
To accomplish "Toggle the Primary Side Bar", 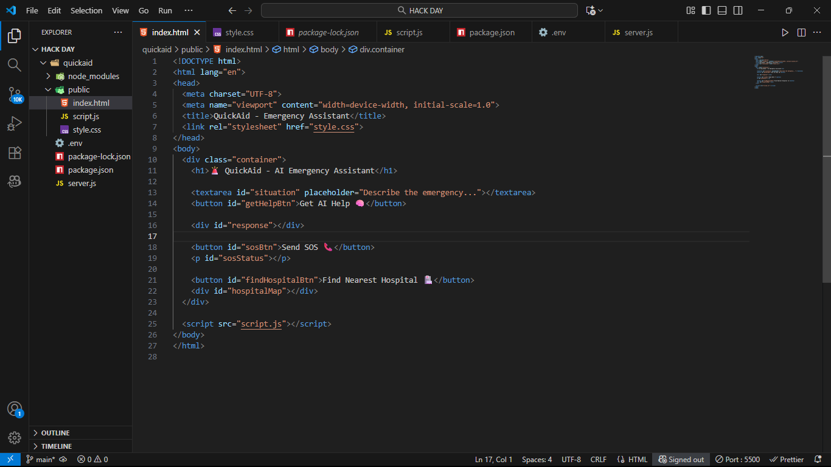I will (706, 10).
